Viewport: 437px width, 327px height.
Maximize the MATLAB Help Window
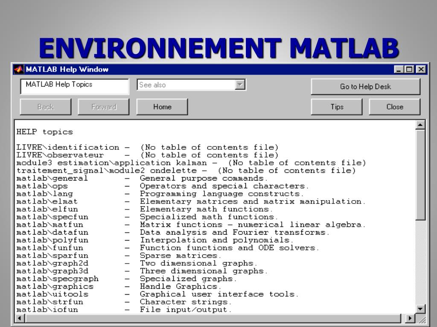tap(409, 69)
